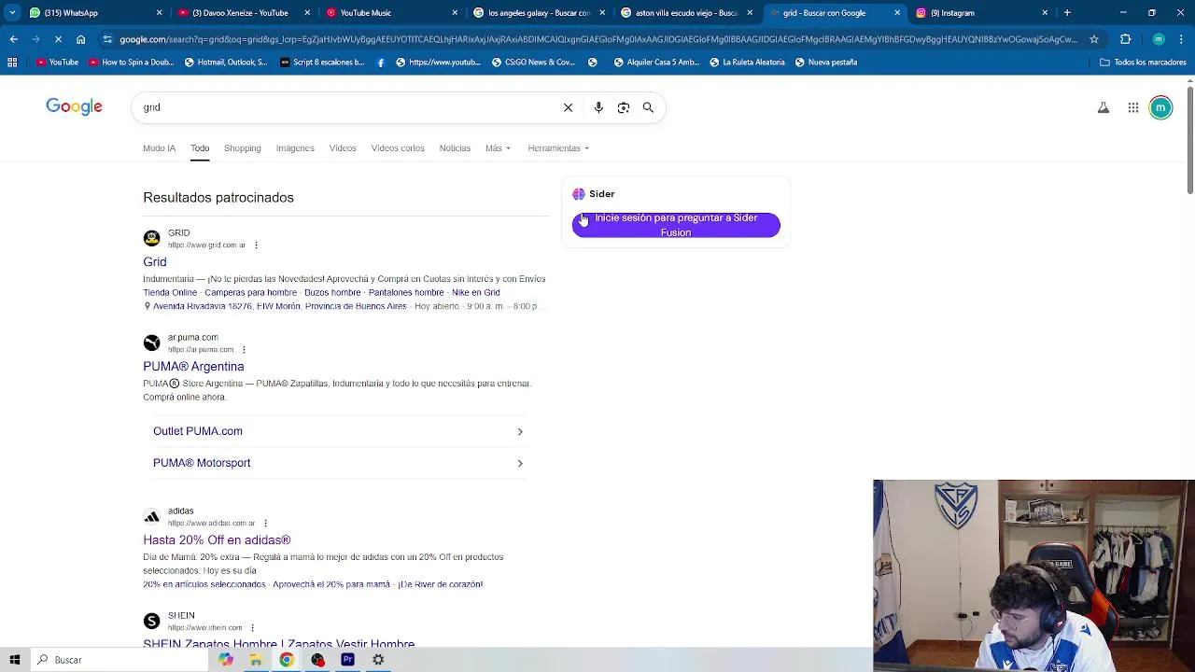Switch to Videos cortos tab

(x=398, y=148)
